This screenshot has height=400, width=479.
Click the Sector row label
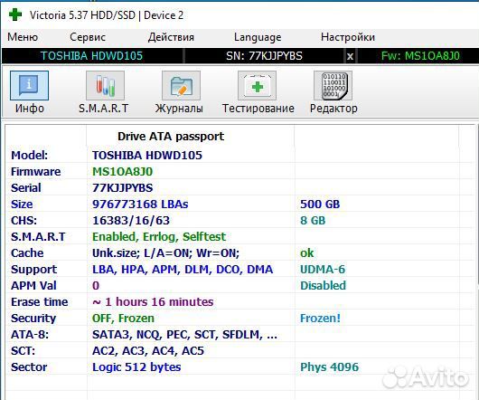29,367
